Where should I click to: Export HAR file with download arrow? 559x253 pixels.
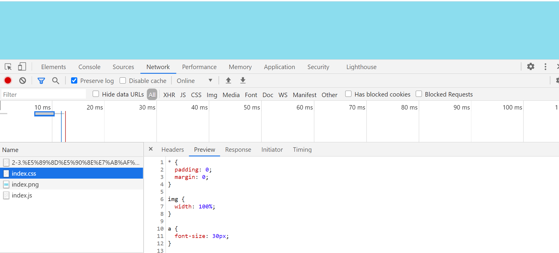[x=243, y=80]
